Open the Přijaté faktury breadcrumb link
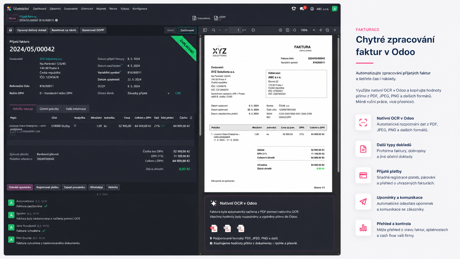Image resolution: width=460 pixels, height=259 pixels. (x=28, y=17)
